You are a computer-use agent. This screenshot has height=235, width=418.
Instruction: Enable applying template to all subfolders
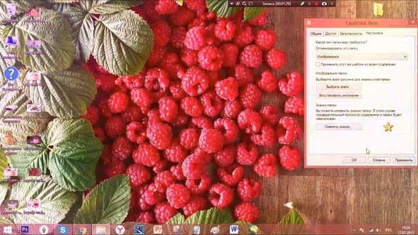[318, 64]
